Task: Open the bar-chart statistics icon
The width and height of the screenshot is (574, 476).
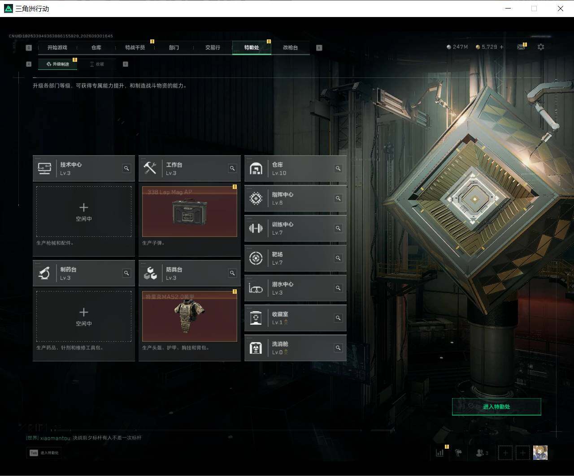Action: [x=440, y=453]
